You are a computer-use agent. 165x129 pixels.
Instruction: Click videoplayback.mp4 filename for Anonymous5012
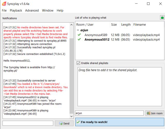[146, 40]
